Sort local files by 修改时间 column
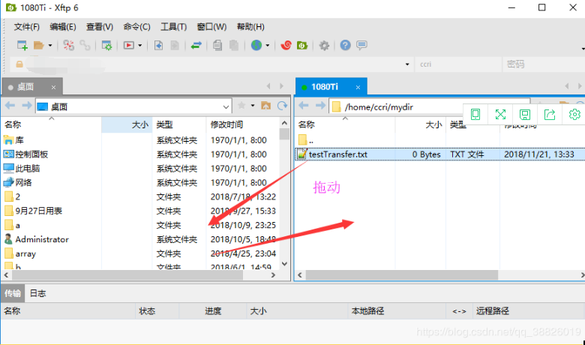This screenshot has height=345, width=585. coord(242,124)
